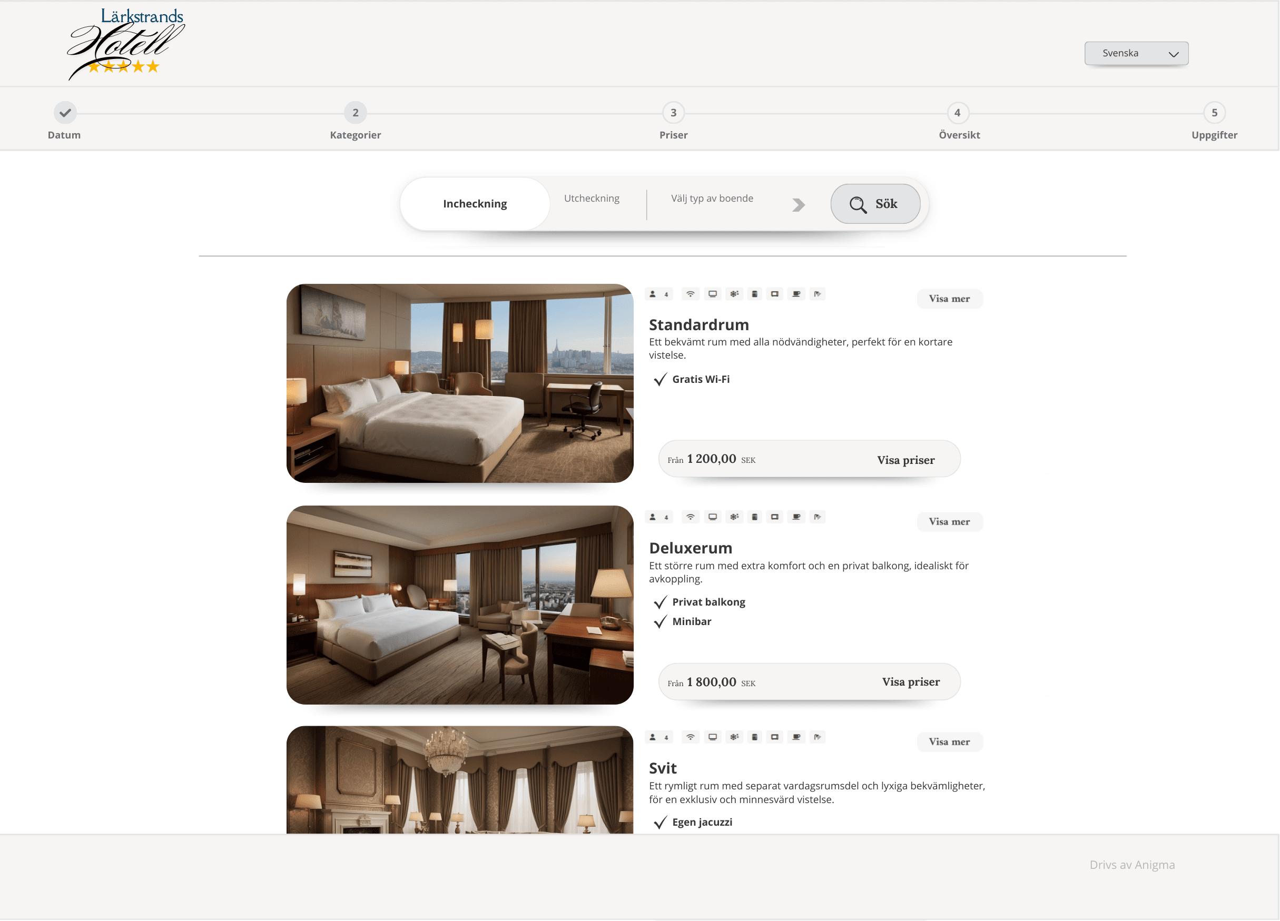Image resolution: width=1280 pixels, height=921 pixels.
Task: Click the Wi-Fi icon for Standardrum
Action: click(690, 294)
